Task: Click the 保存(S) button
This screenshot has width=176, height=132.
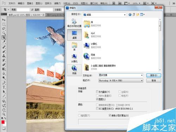Action: coord(153,75)
